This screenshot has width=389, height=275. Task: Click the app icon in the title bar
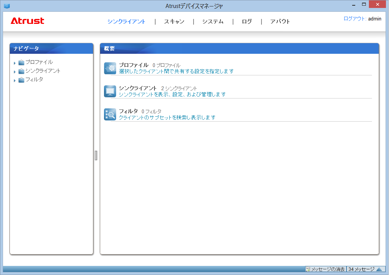(7, 6)
